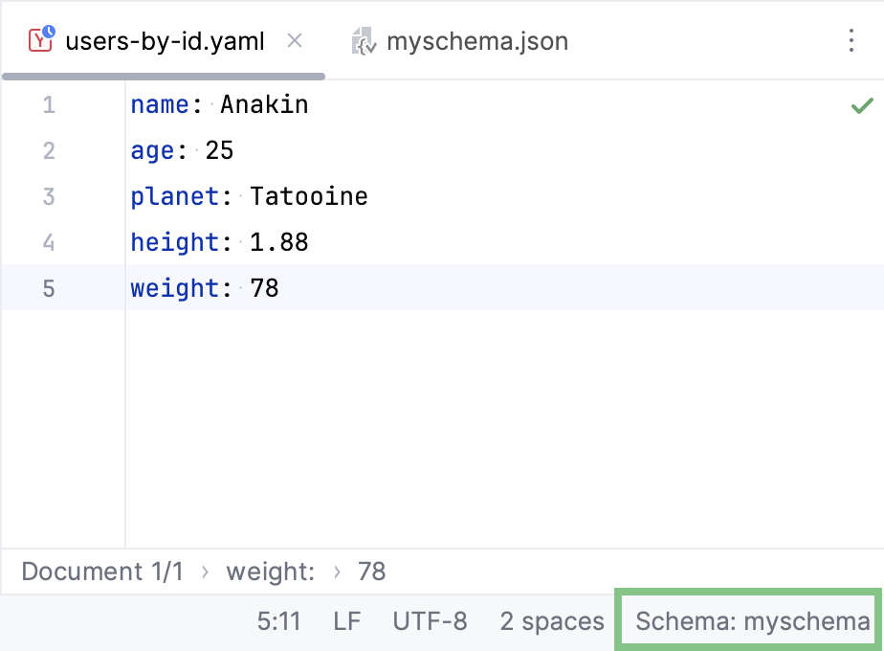Click the JSON schema file icon beside myschema.json
Screen dimensions: 884x651
(363, 40)
